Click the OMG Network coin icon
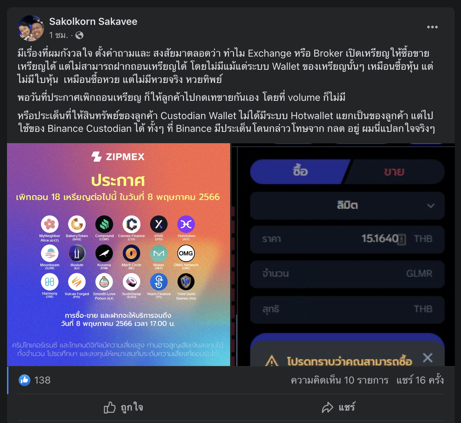Image resolution: width=461 pixels, height=423 pixels. coord(186,253)
